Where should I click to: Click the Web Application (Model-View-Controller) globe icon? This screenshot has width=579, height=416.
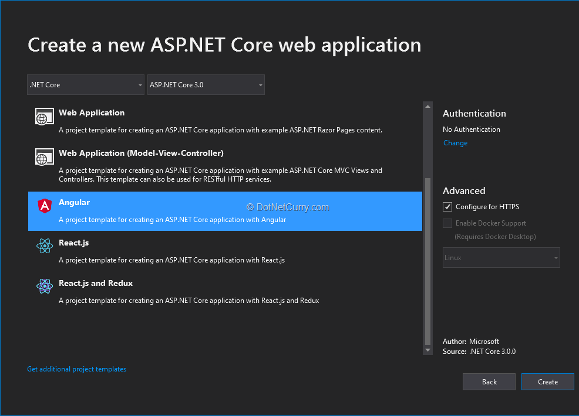point(44,157)
